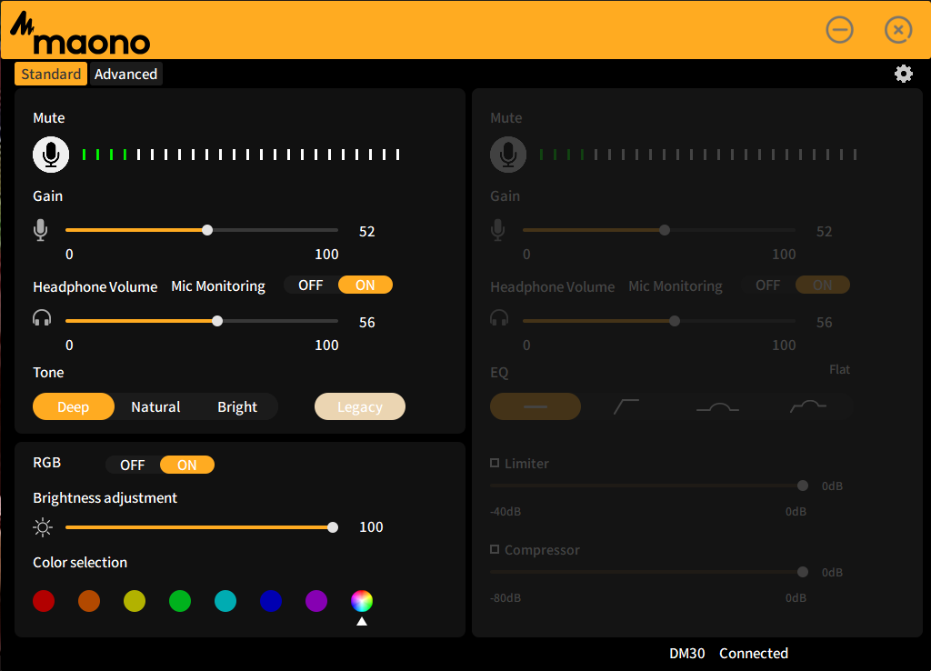The height and width of the screenshot is (671, 931).
Task: Switch RGB lighting ON
Action: 187,465
